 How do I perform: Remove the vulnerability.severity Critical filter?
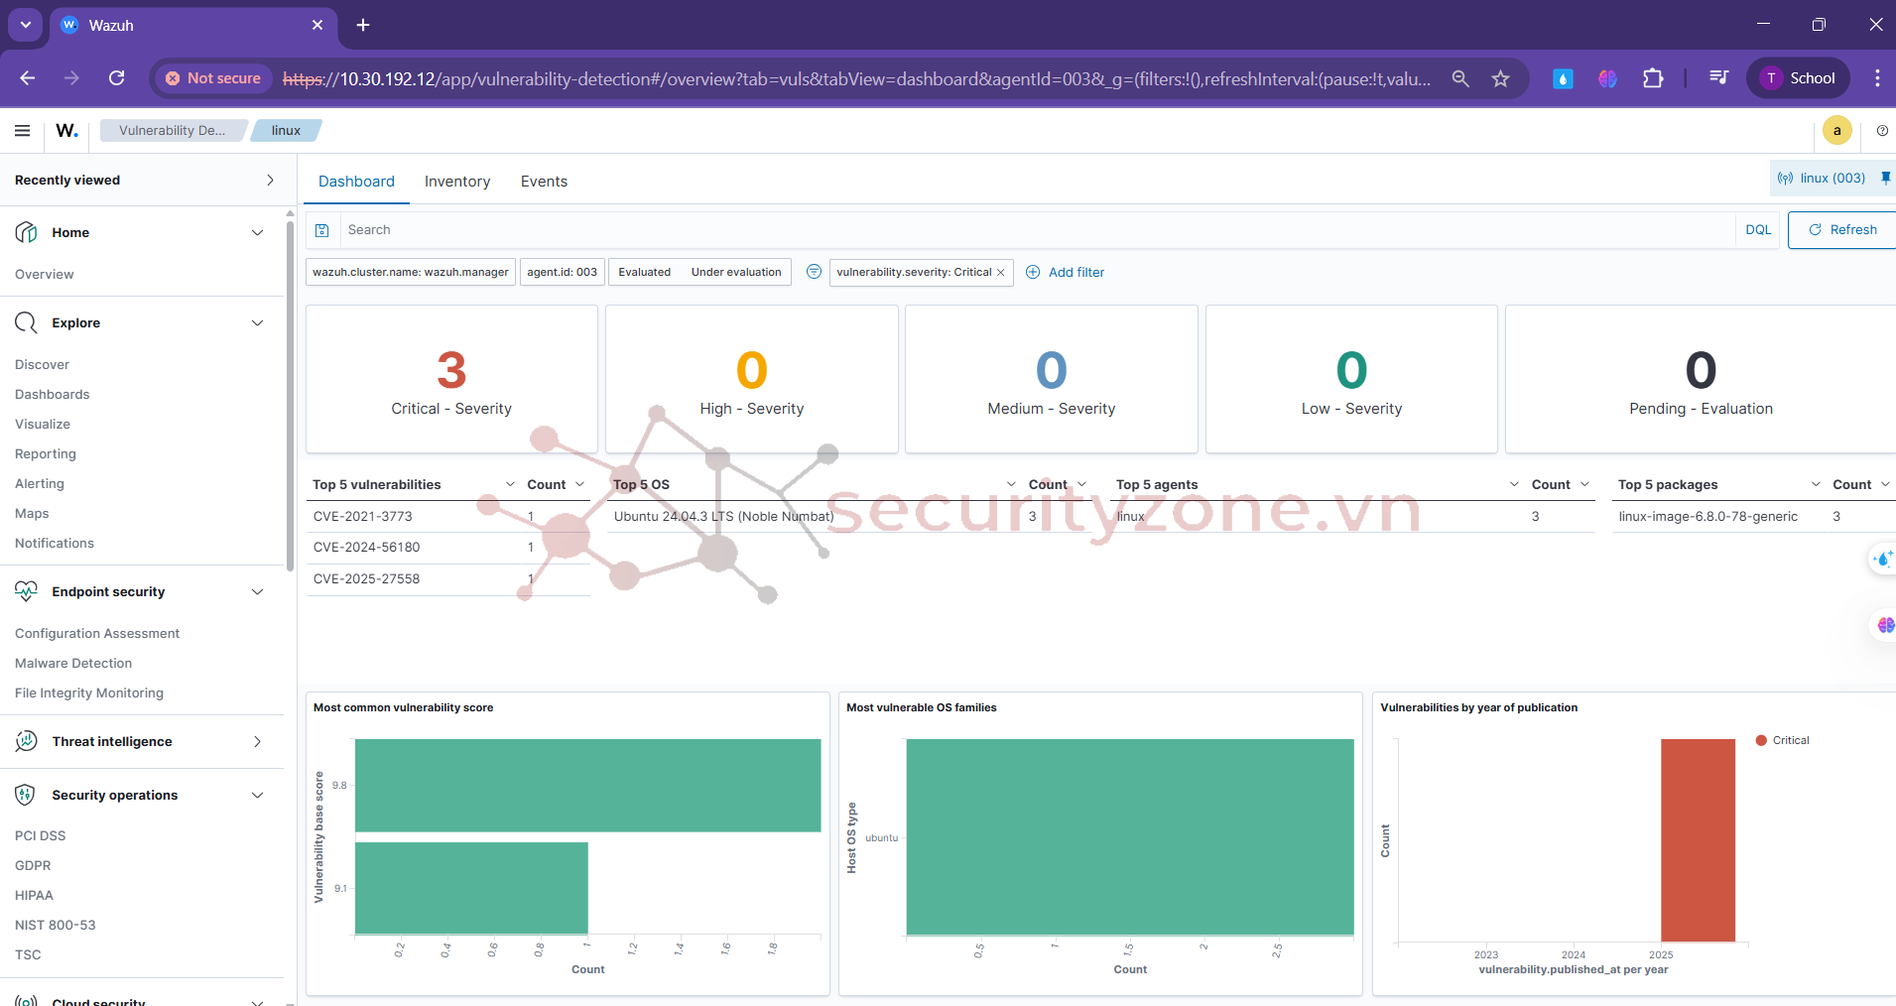(1001, 272)
